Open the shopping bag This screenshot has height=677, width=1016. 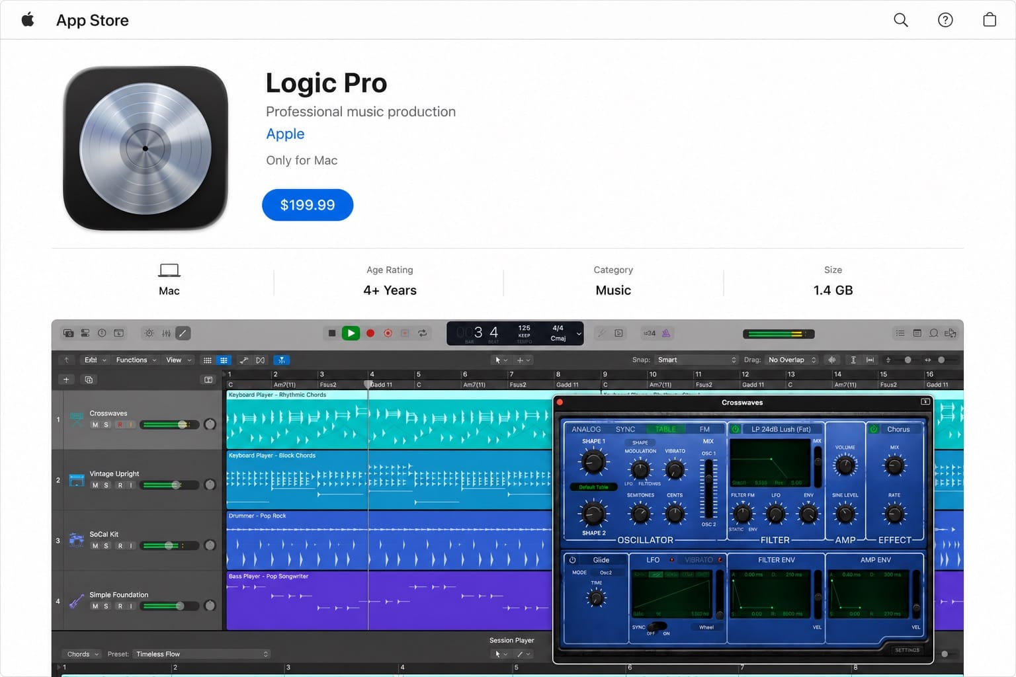coord(990,20)
